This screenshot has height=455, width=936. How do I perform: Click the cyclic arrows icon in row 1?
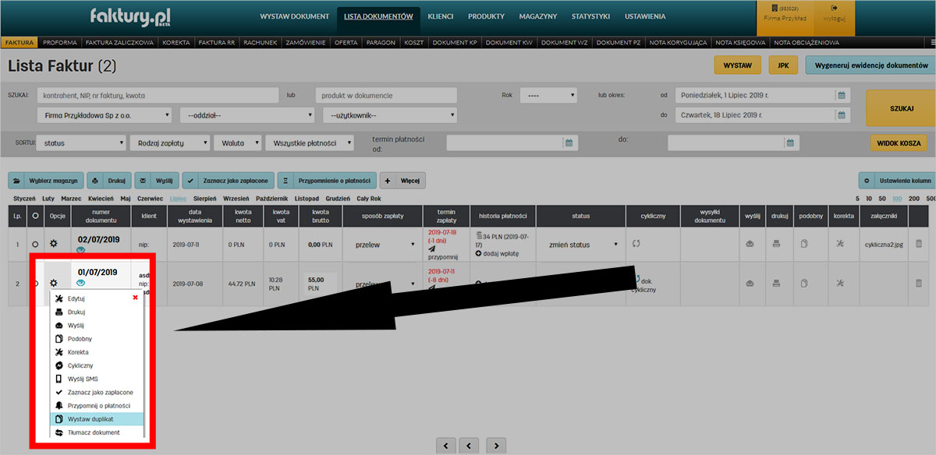pos(636,243)
